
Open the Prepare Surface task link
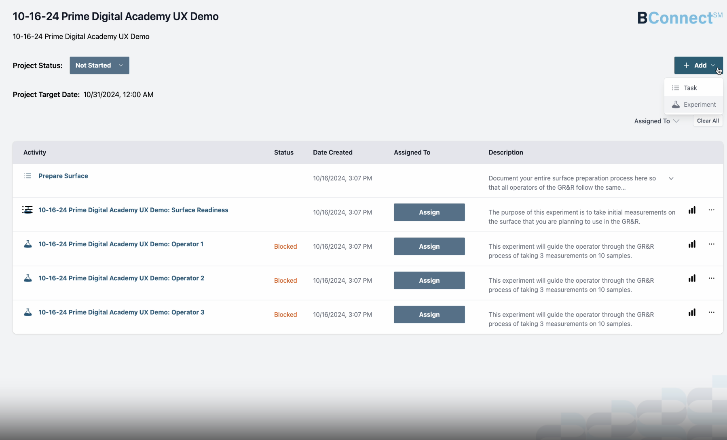click(x=63, y=176)
